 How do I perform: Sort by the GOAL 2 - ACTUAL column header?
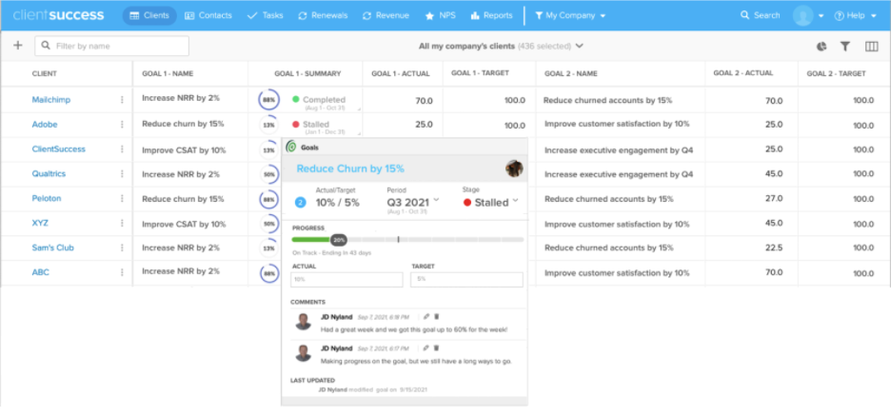tap(743, 73)
